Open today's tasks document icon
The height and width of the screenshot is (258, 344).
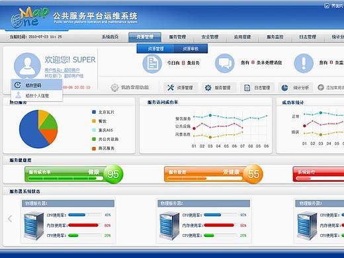(152, 64)
